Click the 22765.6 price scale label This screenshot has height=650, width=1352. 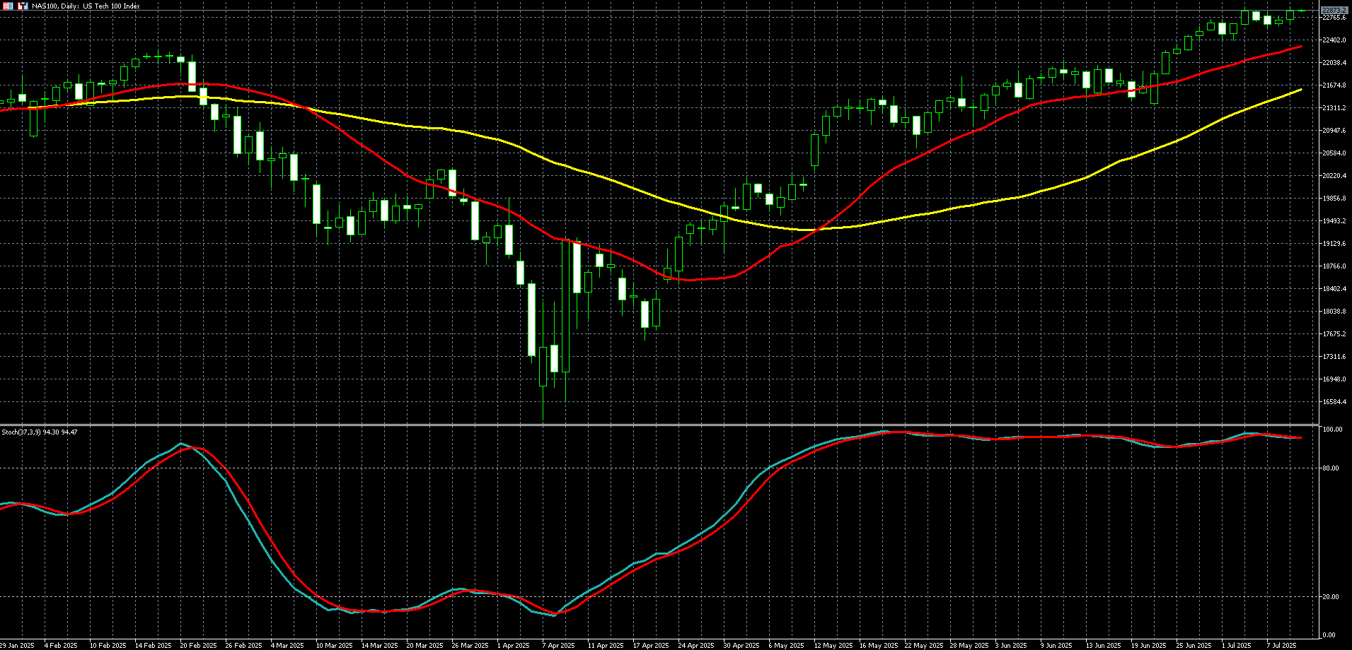point(1334,18)
